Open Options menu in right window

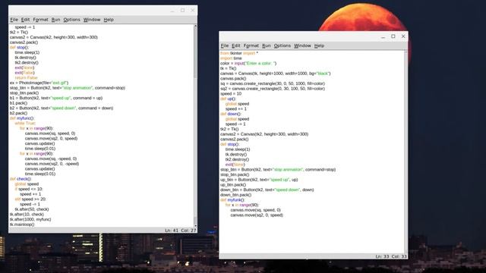click(x=282, y=45)
